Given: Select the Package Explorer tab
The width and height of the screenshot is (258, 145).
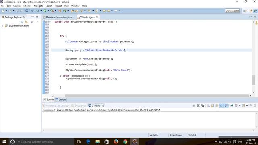Looking at the screenshot, I should click(x=13, y=17).
